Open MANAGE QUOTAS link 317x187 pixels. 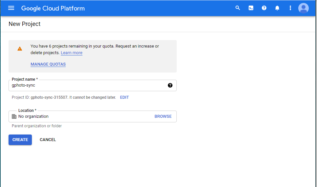point(48,64)
